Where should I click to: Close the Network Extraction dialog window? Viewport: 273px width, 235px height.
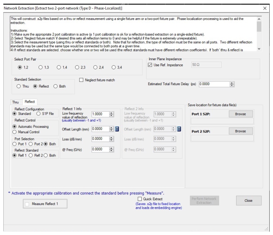pyautogui.click(x=265, y=8)
